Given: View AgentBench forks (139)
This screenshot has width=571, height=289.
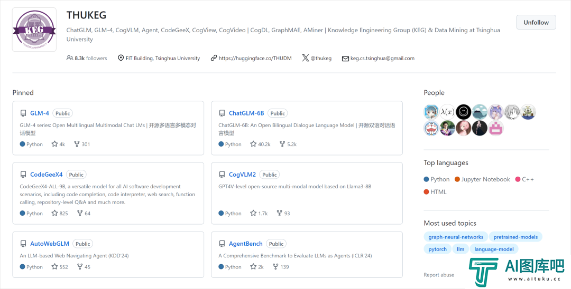Looking at the screenshot, I should [x=281, y=267].
